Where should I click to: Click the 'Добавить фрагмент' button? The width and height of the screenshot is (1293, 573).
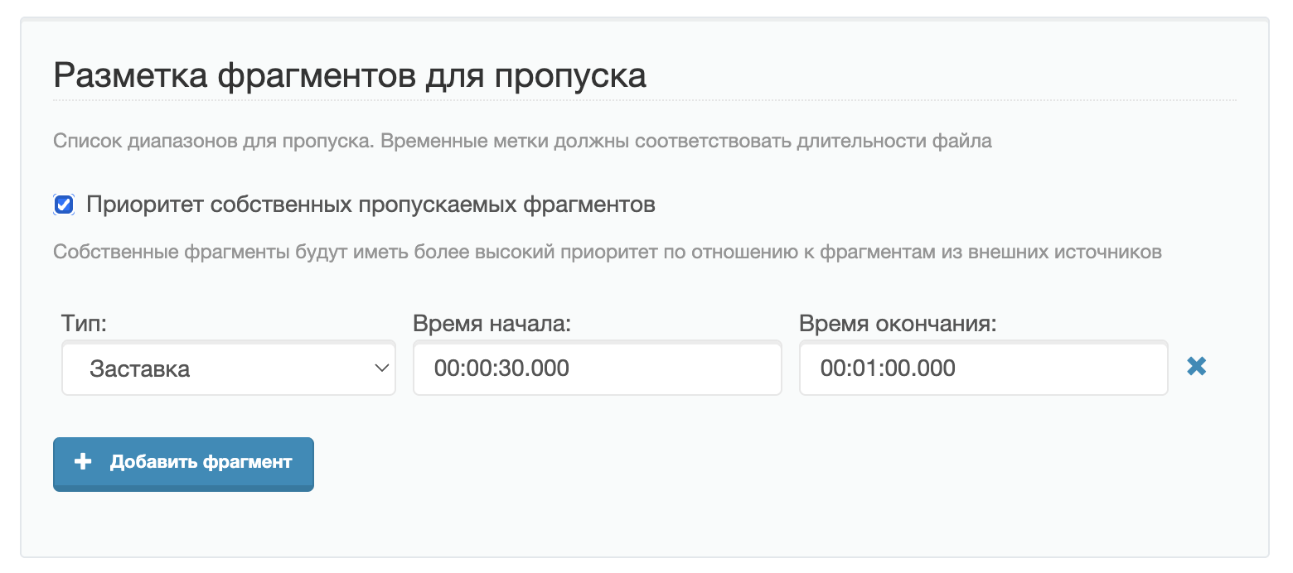(183, 463)
